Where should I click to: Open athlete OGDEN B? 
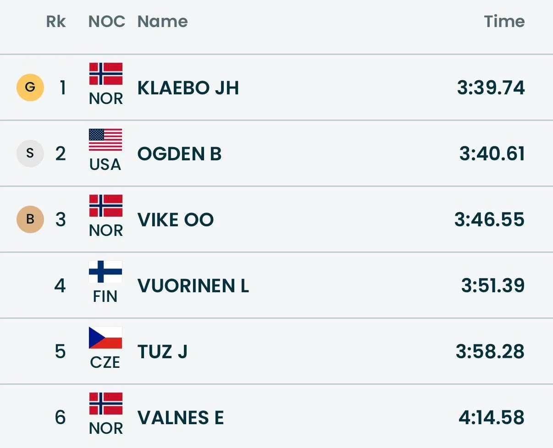tap(179, 153)
